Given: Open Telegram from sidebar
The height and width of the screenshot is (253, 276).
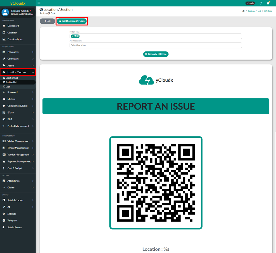Looking at the screenshot, I should 18,221.
